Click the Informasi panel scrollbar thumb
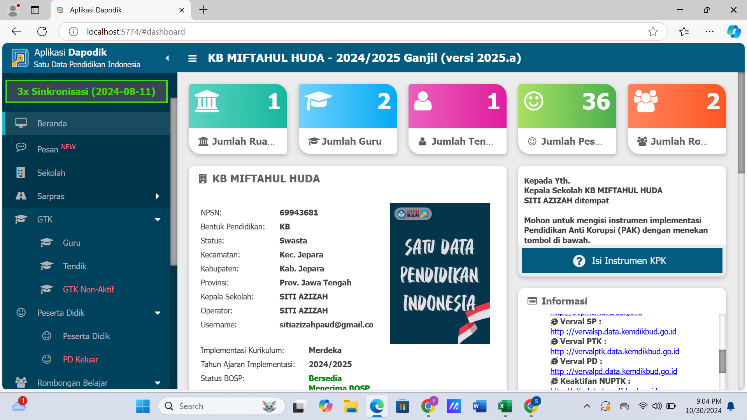 (722, 361)
